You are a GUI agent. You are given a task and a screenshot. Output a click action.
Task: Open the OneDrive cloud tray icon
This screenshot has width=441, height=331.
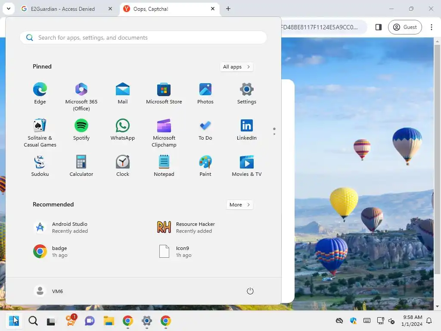click(x=339, y=321)
